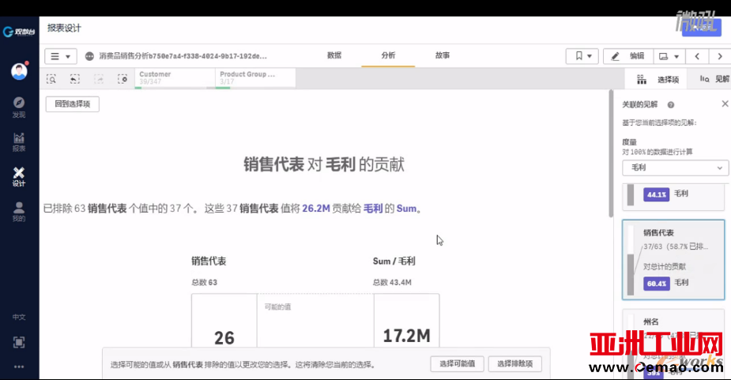
Task: Click the 26.2M highlighted value
Action: click(x=316, y=209)
